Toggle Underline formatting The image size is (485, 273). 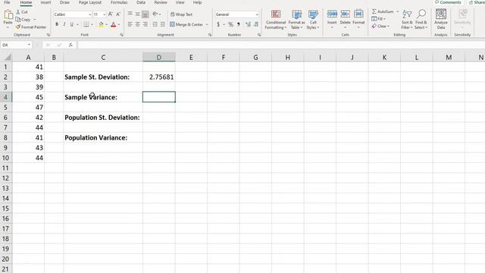(72, 24)
